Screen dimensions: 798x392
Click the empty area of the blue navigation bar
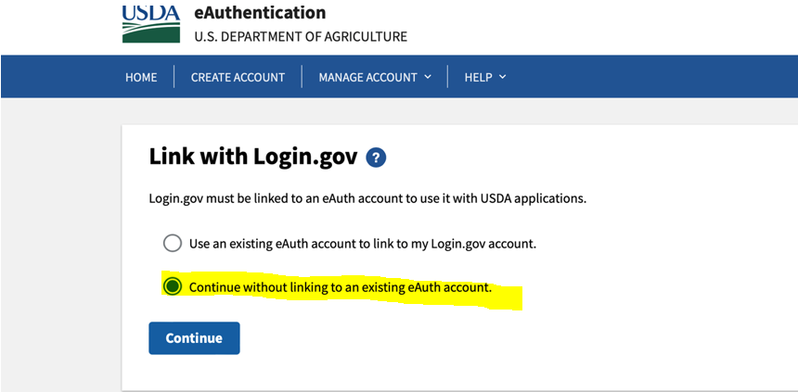tap(650, 77)
